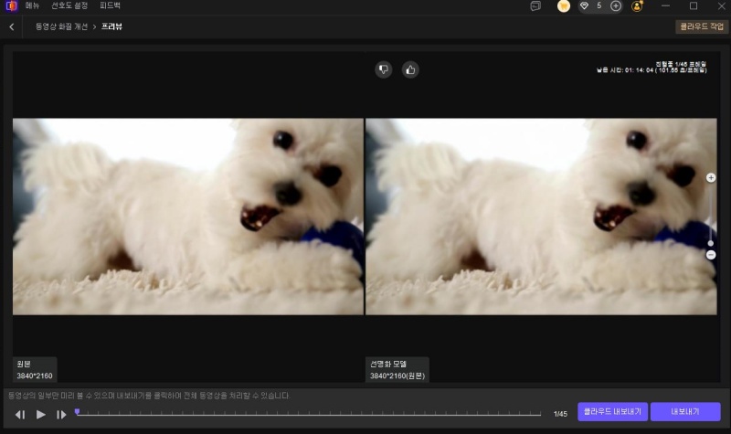Click the thumbs down feedback icon
Screen dimensions: 731x434
[x=384, y=69]
